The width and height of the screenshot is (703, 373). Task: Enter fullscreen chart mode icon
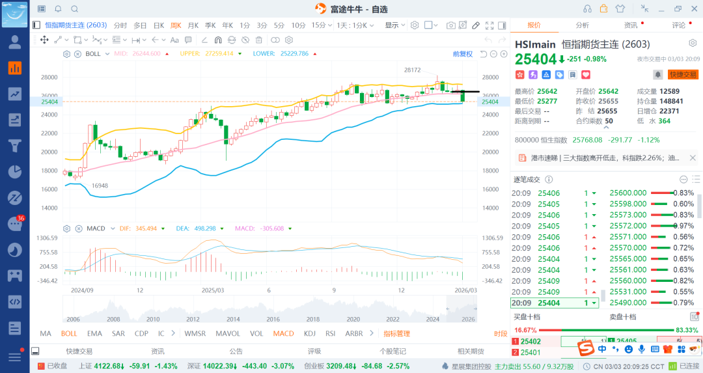coord(489,25)
